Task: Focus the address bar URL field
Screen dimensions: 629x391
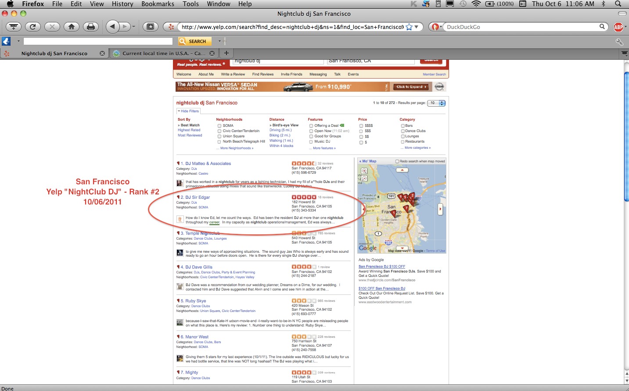Action: point(292,27)
